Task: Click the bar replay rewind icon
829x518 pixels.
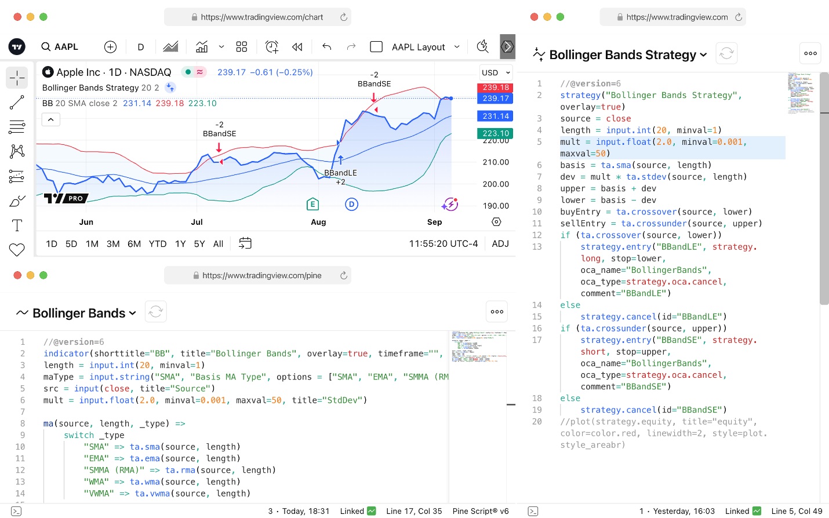Action: [x=297, y=47]
